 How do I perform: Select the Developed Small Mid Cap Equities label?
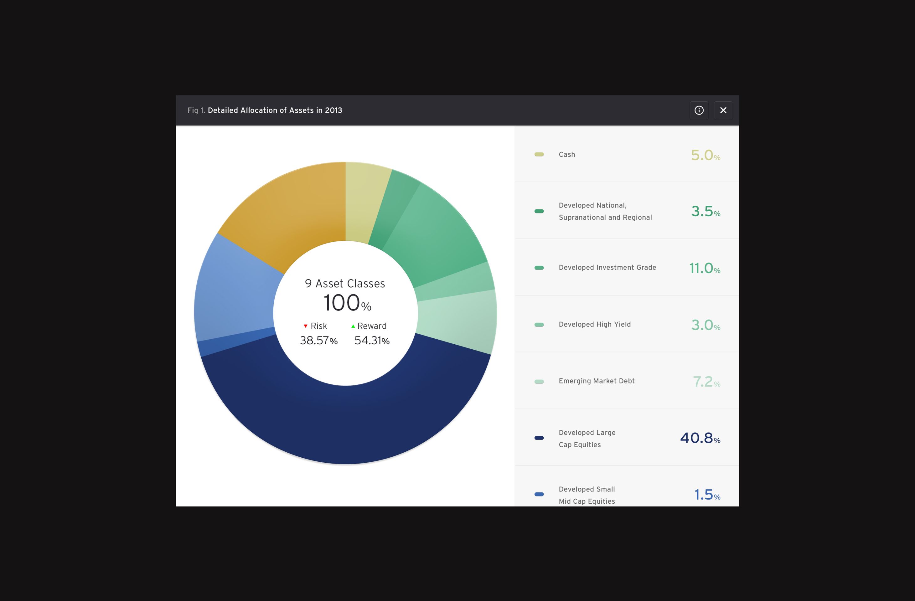pos(587,495)
